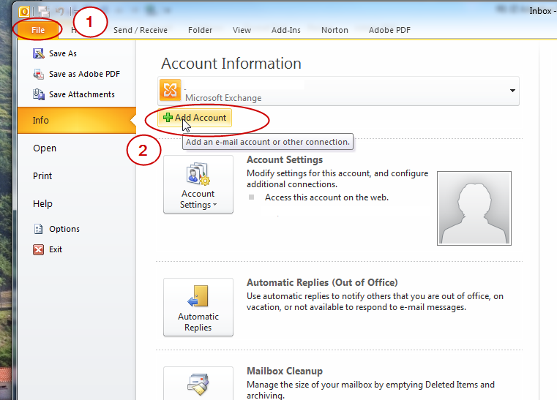The height and width of the screenshot is (400, 557).
Task: Choose Save as Adobe PDF
Action: coord(85,74)
